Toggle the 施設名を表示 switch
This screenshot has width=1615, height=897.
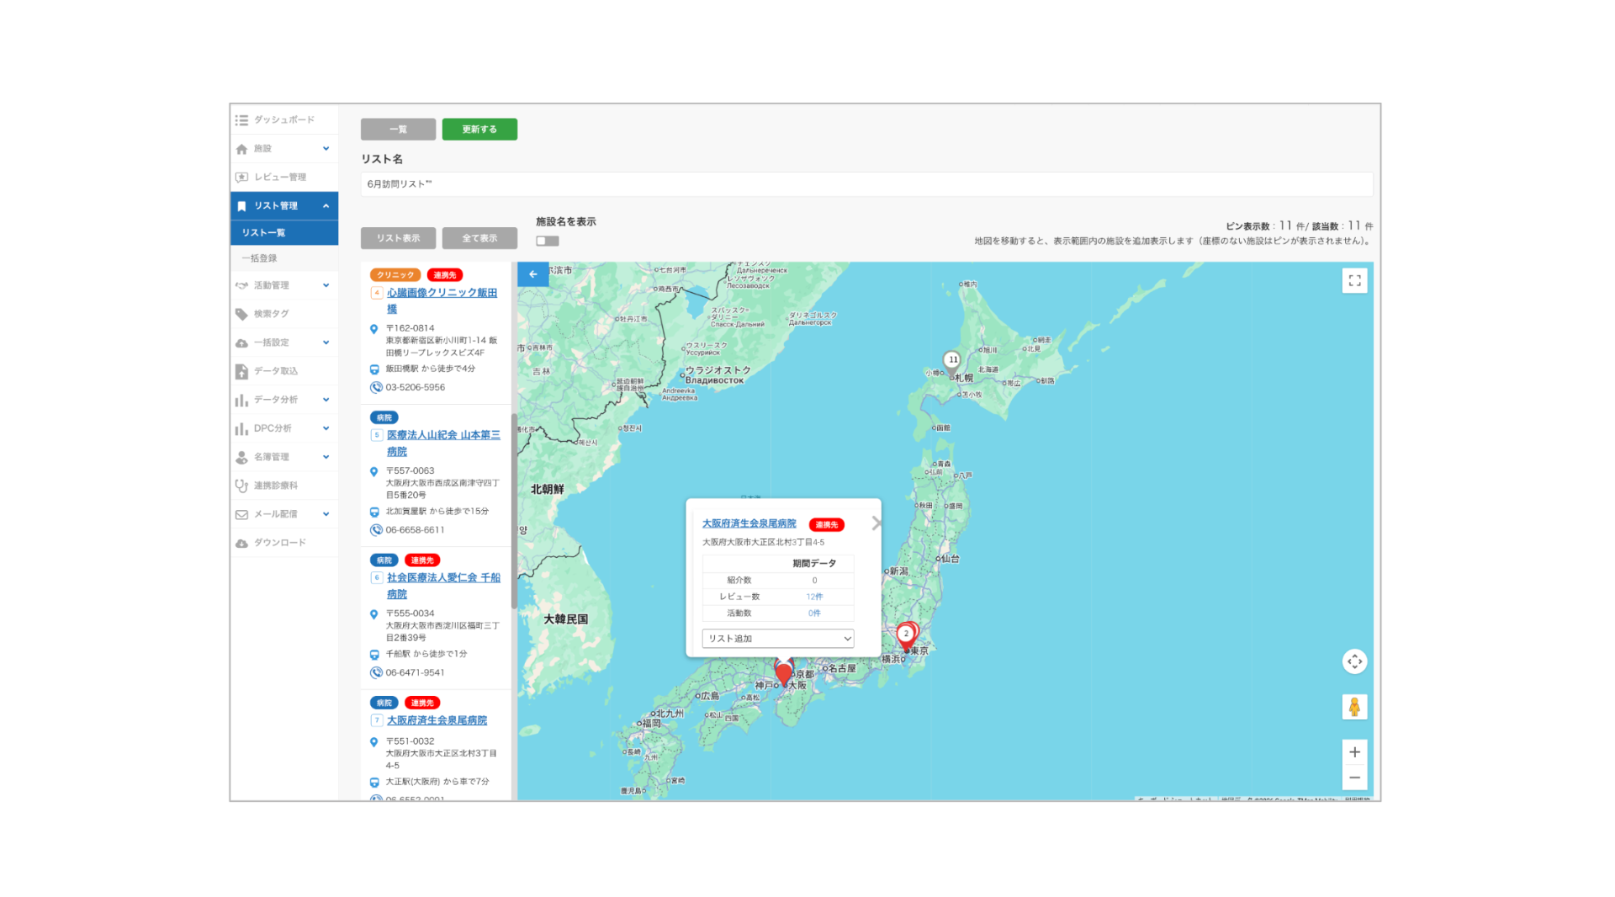point(547,241)
